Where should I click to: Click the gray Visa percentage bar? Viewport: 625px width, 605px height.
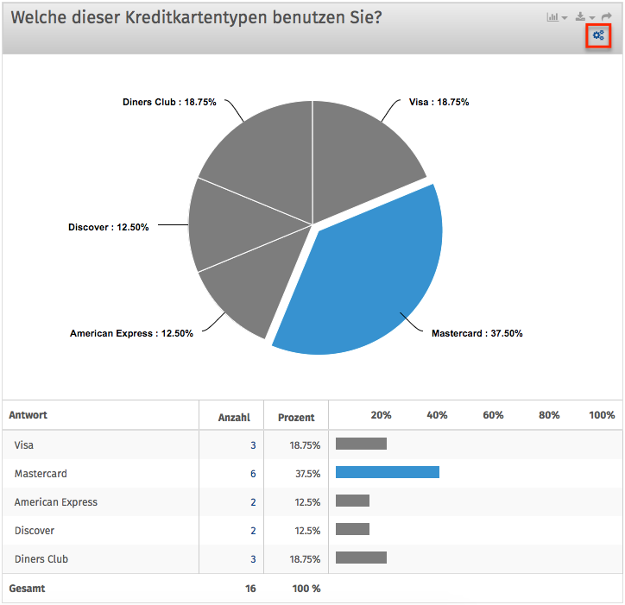point(361,444)
